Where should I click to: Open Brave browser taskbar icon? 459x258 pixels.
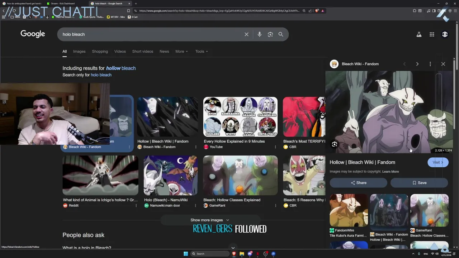point(234,254)
